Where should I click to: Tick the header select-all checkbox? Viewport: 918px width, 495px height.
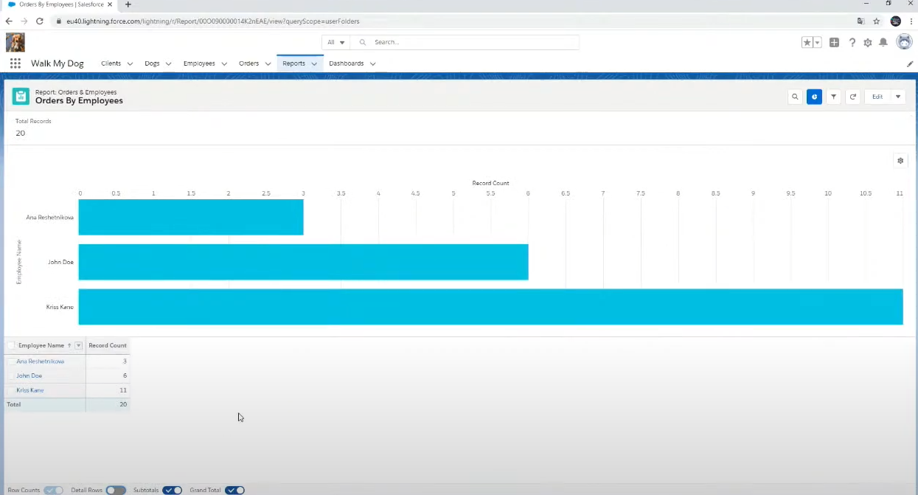point(11,345)
